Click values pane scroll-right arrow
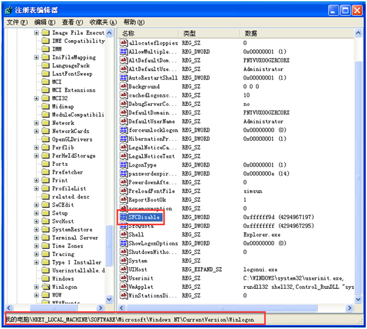 pyautogui.click(x=349, y=308)
